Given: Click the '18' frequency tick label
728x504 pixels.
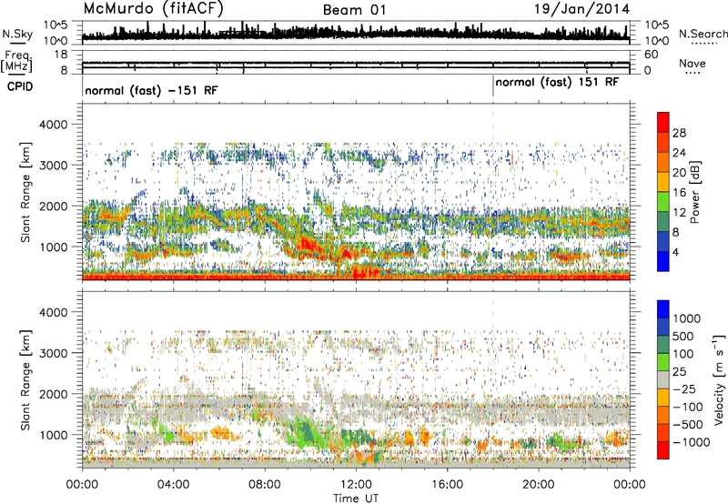Looking at the screenshot, I should coord(61,55).
